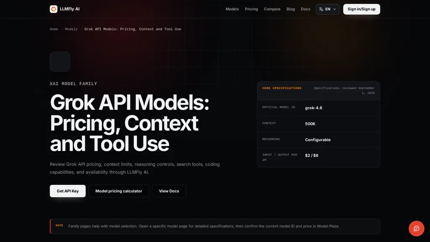This screenshot has height=242, width=430.
Task: Click the Sign in/Sign up button
Action: 362,9
